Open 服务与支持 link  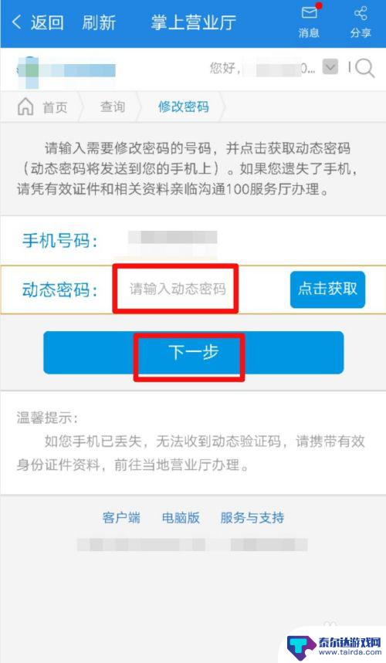click(252, 518)
